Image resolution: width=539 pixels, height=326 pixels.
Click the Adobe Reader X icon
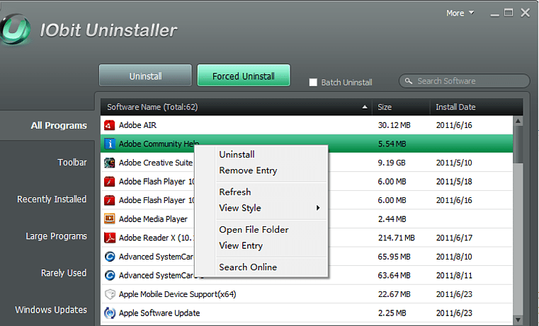[109, 238]
